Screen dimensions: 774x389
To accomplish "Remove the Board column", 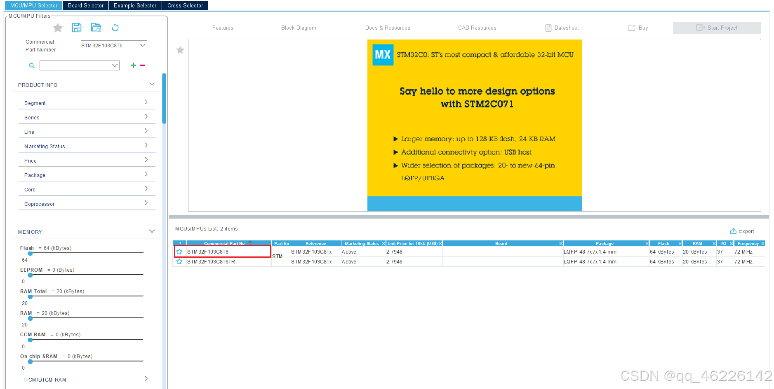I will [561, 244].
